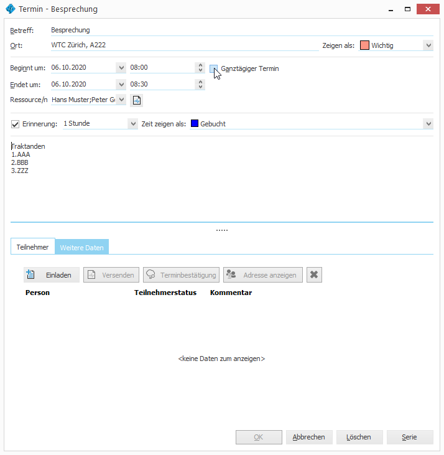Click the OK button

(259, 437)
